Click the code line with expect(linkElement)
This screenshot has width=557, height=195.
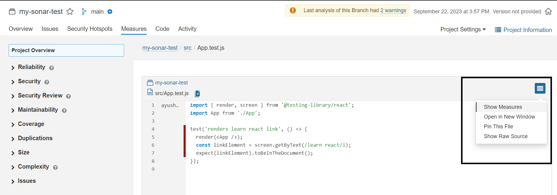(254, 153)
